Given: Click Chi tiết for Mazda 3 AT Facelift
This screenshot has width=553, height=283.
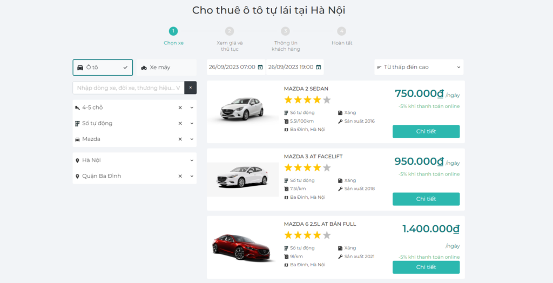Looking at the screenshot, I should pyautogui.click(x=426, y=199).
